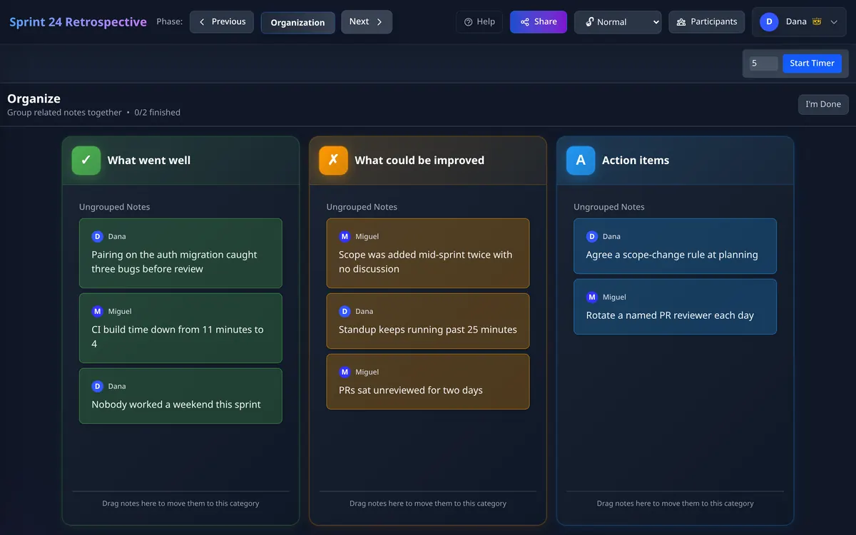The width and height of the screenshot is (856, 535).
Task: Open the Help button
Action: (x=479, y=22)
